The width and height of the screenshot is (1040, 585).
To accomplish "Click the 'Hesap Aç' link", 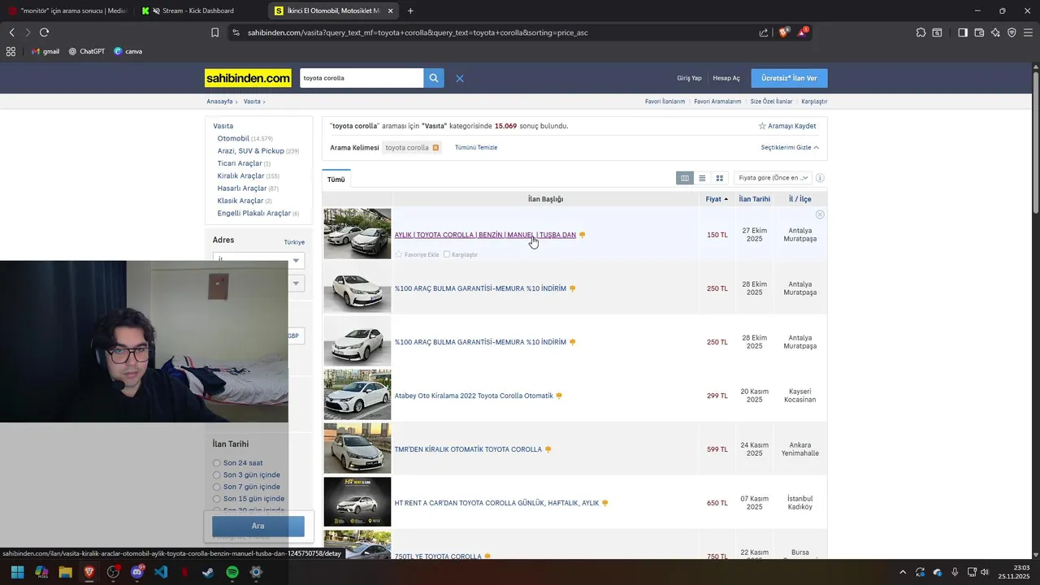I will [726, 78].
